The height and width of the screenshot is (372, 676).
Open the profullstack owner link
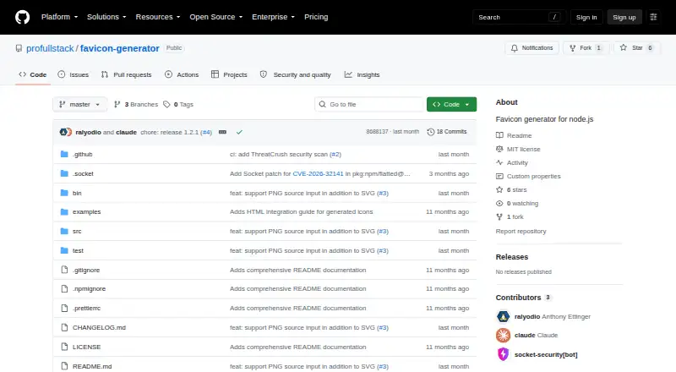pos(50,48)
